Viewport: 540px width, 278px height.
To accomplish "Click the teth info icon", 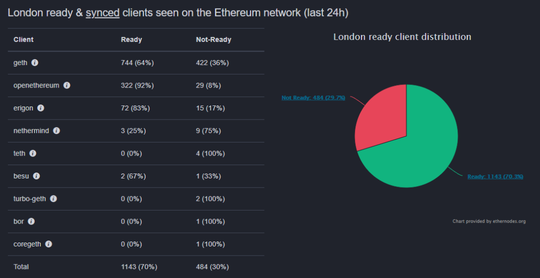I will (x=32, y=153).
